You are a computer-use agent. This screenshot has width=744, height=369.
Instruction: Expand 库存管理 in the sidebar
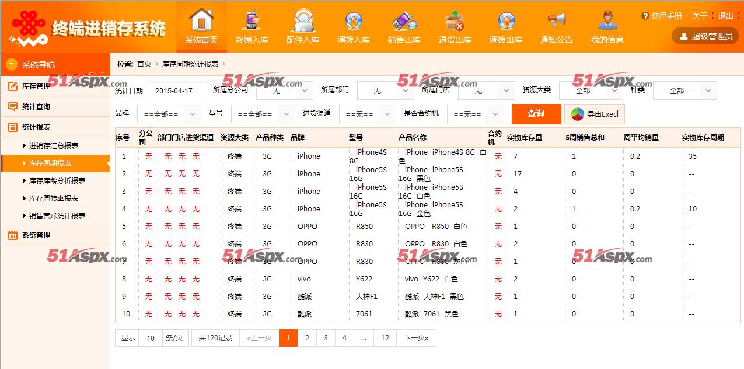[x=36, y=86]
